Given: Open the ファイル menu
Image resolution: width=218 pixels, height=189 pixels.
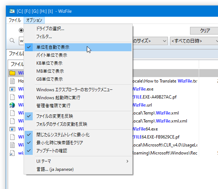Looking at the screenshot, I should (15, 20).
